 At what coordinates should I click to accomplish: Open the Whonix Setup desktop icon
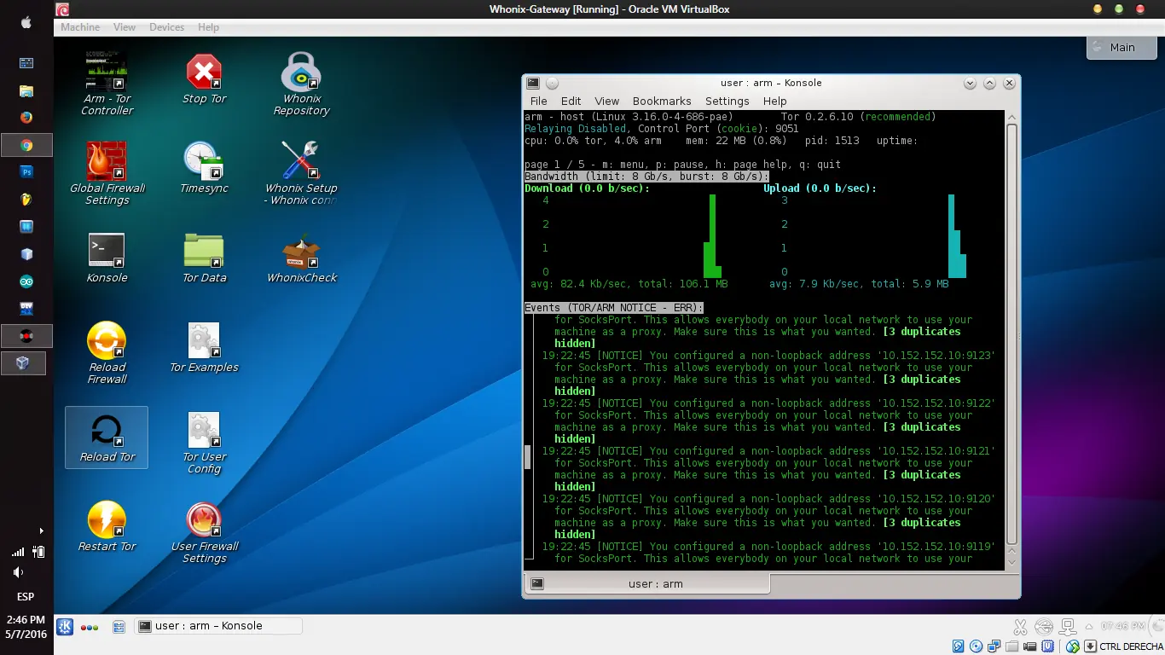tap(301, 173)
